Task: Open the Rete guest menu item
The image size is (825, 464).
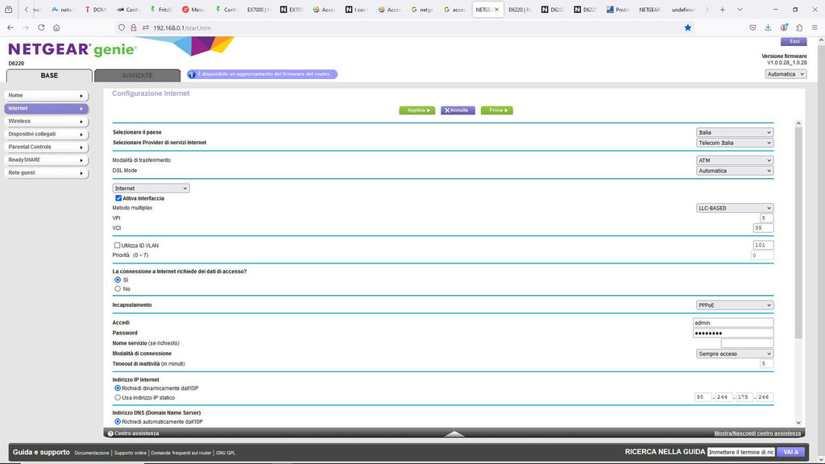Action: point(46,173)
